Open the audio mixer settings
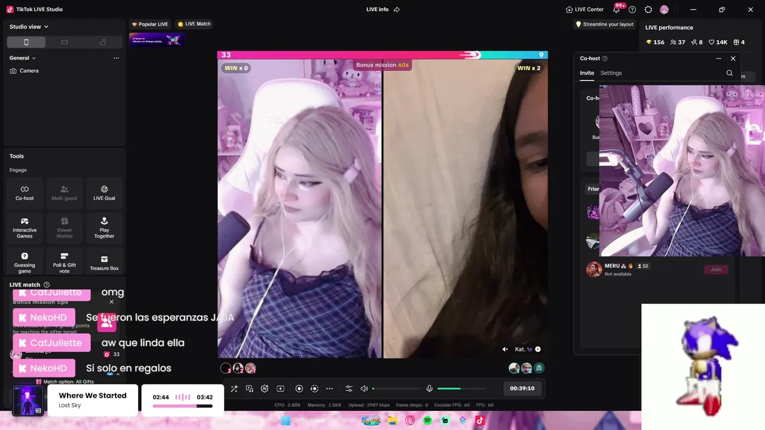The width and height of the screenshot is (765, 430). point(349,389)
